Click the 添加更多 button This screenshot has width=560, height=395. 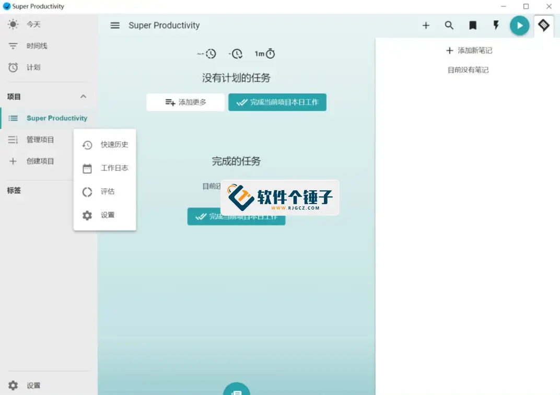point(185,102)
